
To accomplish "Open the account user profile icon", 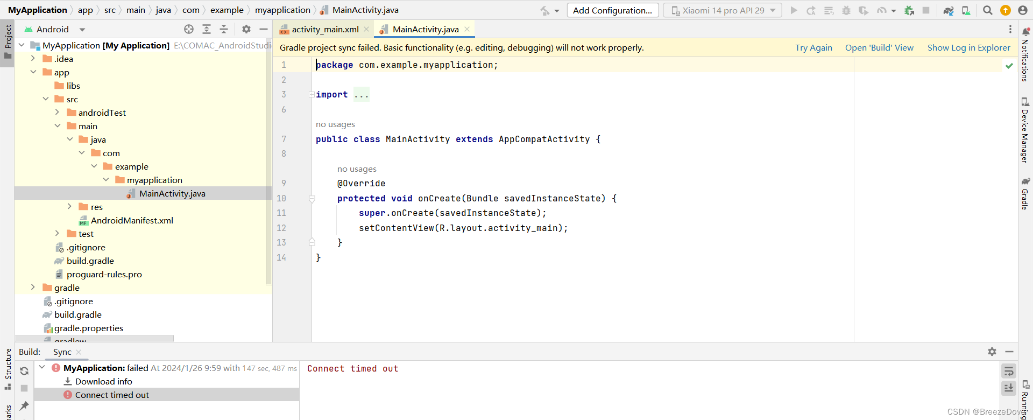I will [1023, 10].
